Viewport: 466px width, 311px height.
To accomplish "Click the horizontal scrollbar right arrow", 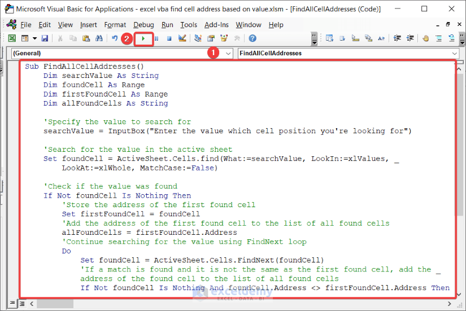I will (449, 304).
